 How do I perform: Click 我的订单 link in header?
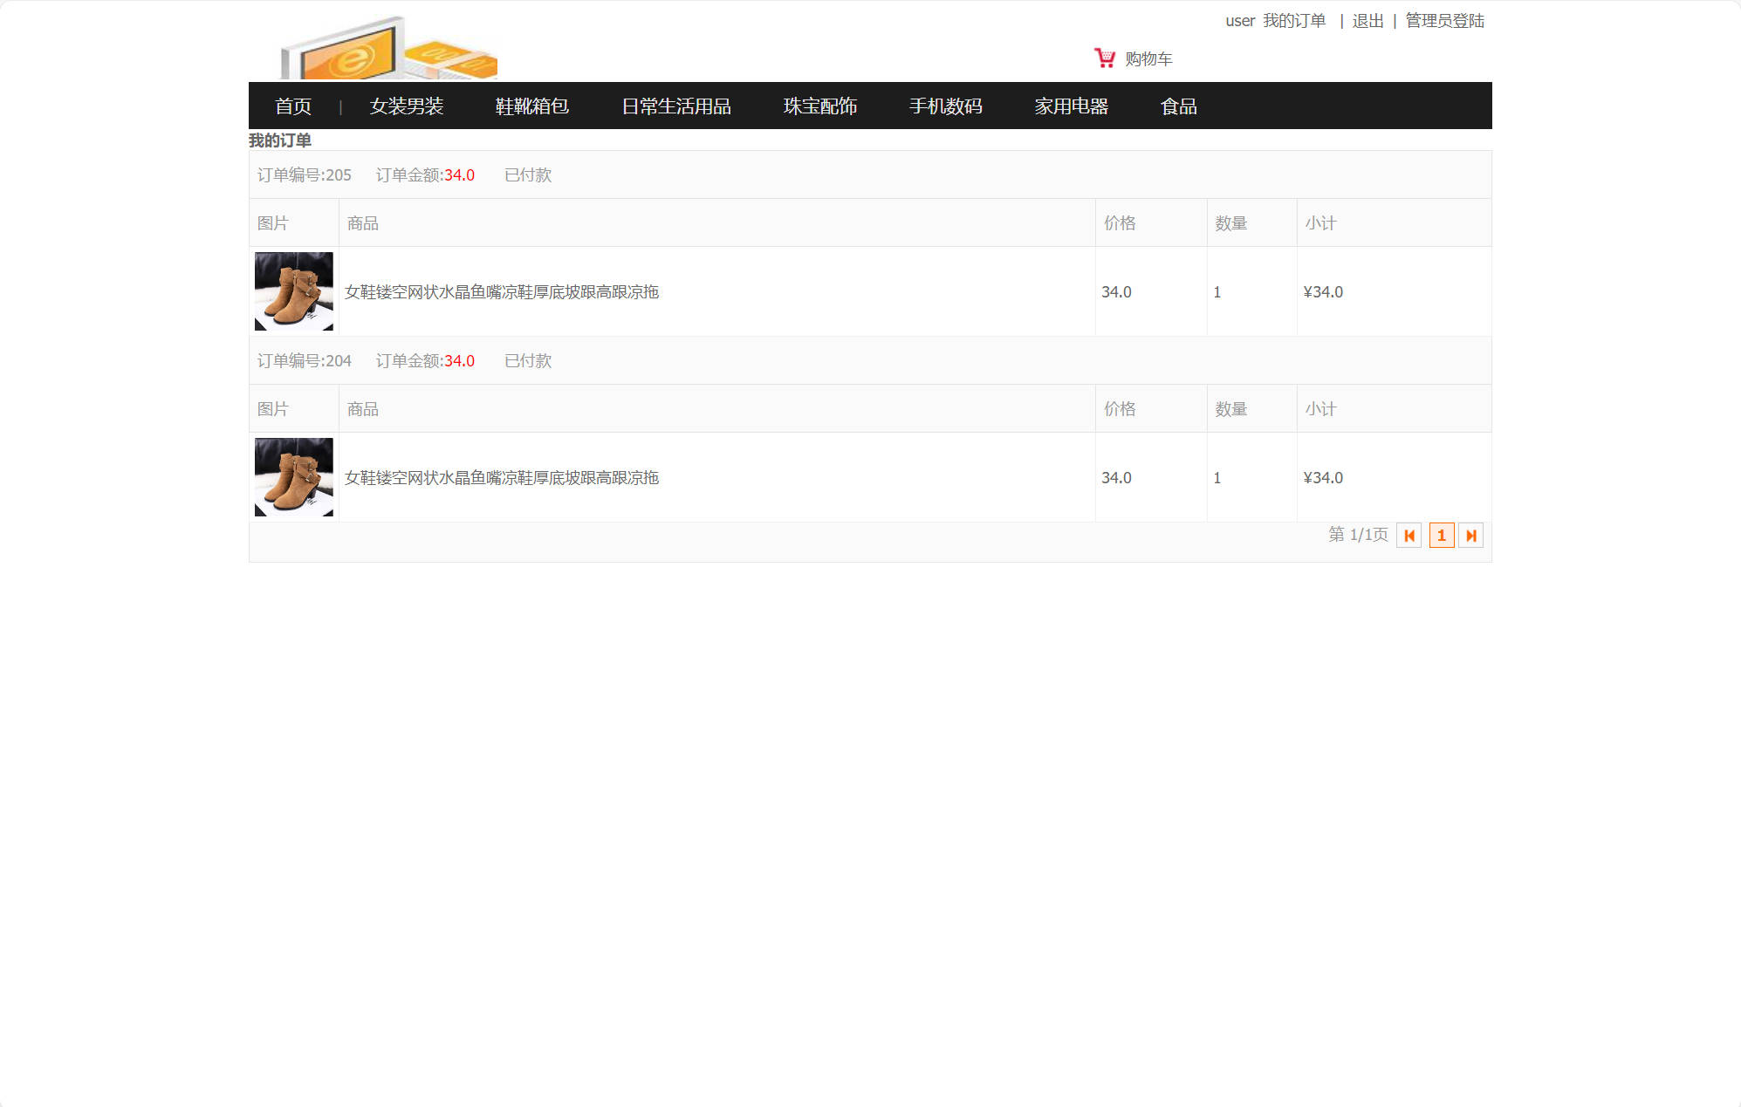[1294, 21]
